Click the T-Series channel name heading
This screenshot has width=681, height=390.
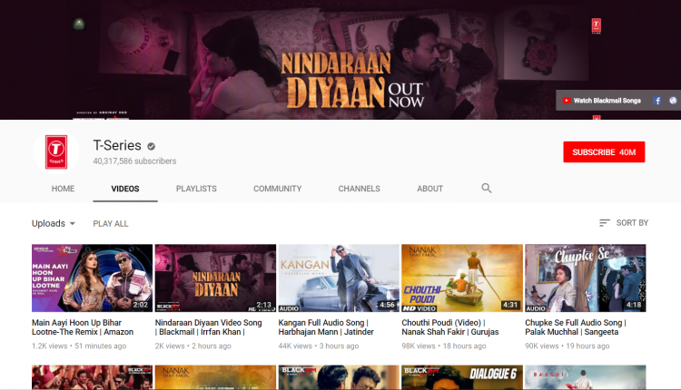pyautogui.click(x=117, y=145)
